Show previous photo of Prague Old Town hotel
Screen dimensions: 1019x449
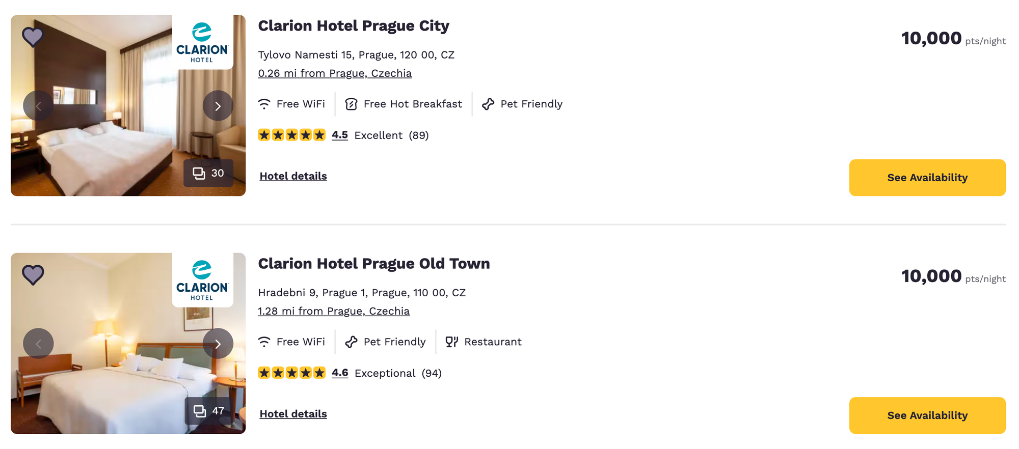click(x=38, y=344)
